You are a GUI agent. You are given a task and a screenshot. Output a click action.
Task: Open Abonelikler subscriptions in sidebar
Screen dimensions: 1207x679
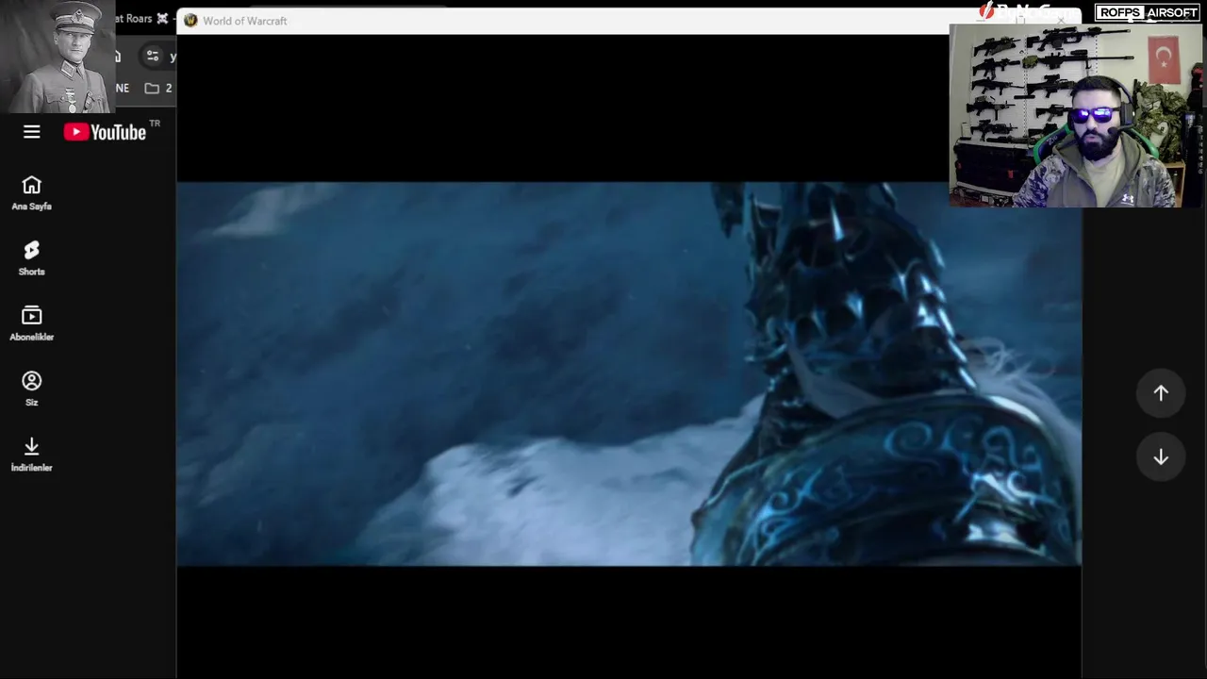32,323
